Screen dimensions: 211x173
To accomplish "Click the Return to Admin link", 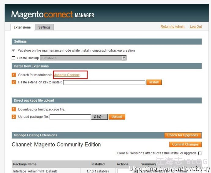I will [x=172, y=27].
